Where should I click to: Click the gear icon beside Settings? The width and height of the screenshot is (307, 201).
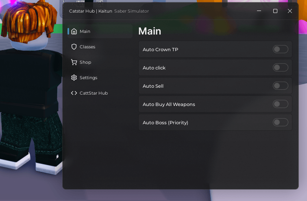74,78
